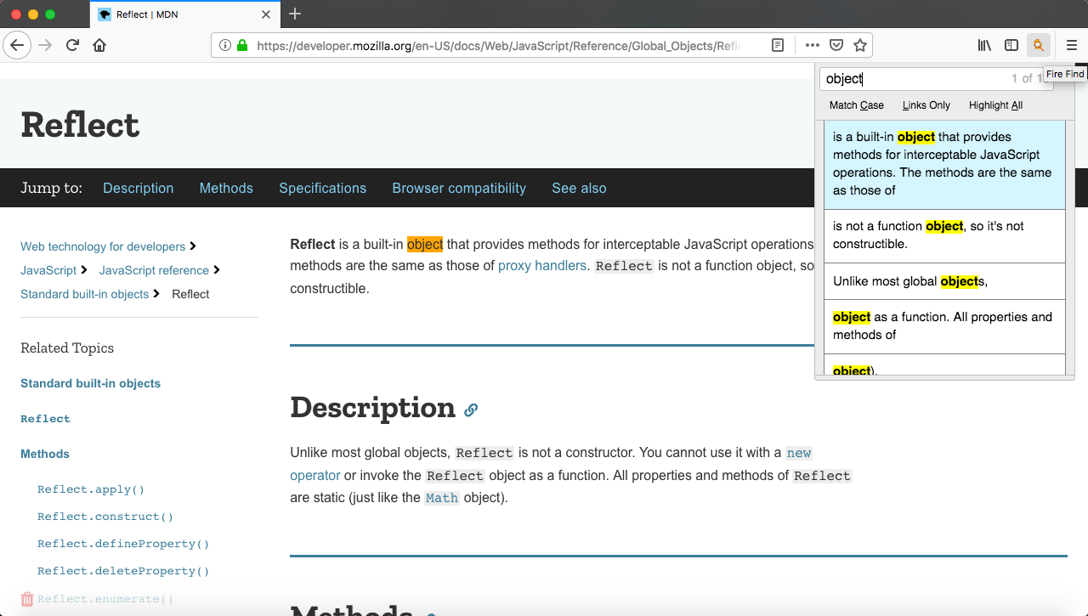The image size is (1088, 616).
Task: Click the highlighted orange 'object' word in article
Action: [425, 244]
